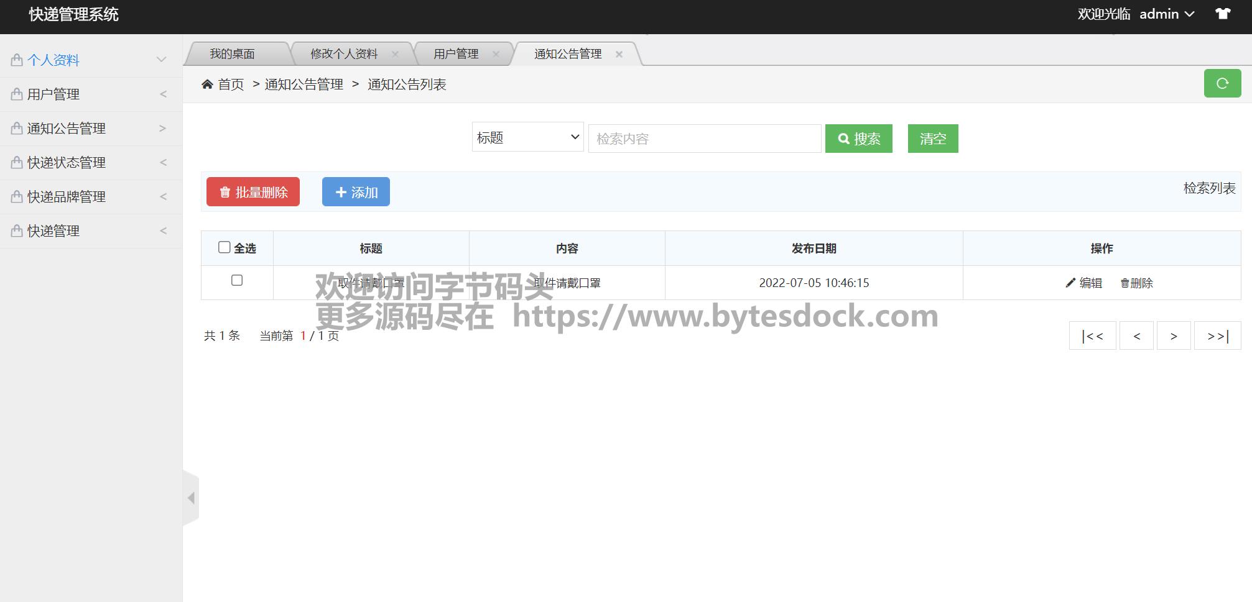Click the red 批量删除 button

pyautogui.click(x=253, y=192)
